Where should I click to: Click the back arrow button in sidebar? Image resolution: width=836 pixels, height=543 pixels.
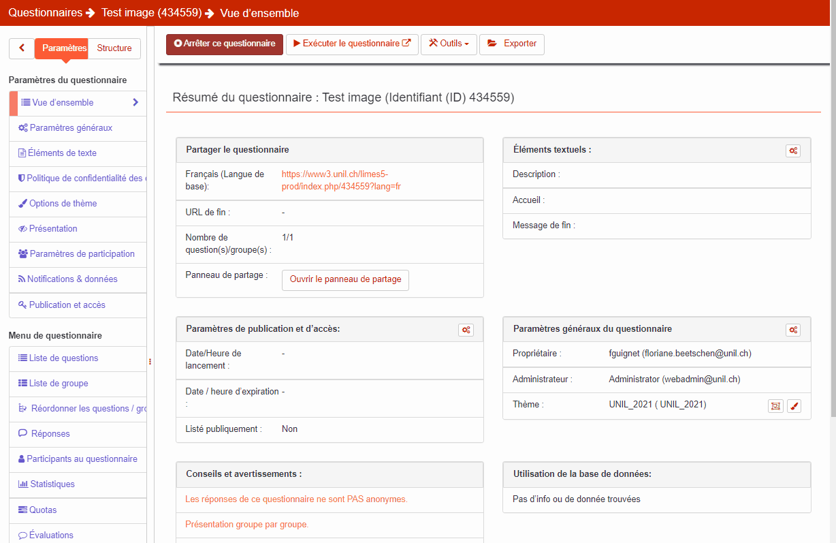click(22, 48)
